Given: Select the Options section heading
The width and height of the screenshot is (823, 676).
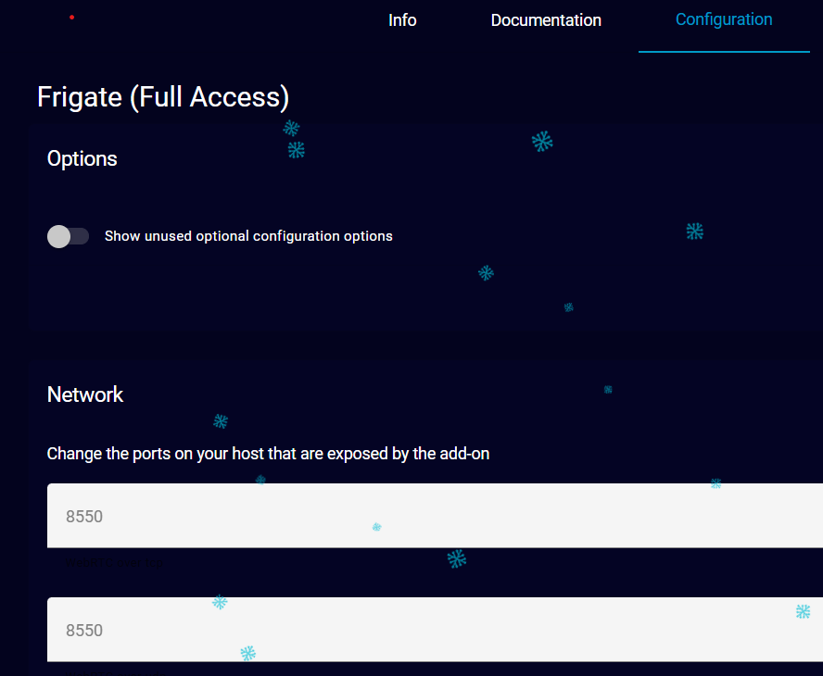Looking at the screenshot, I should pos(82,158).
